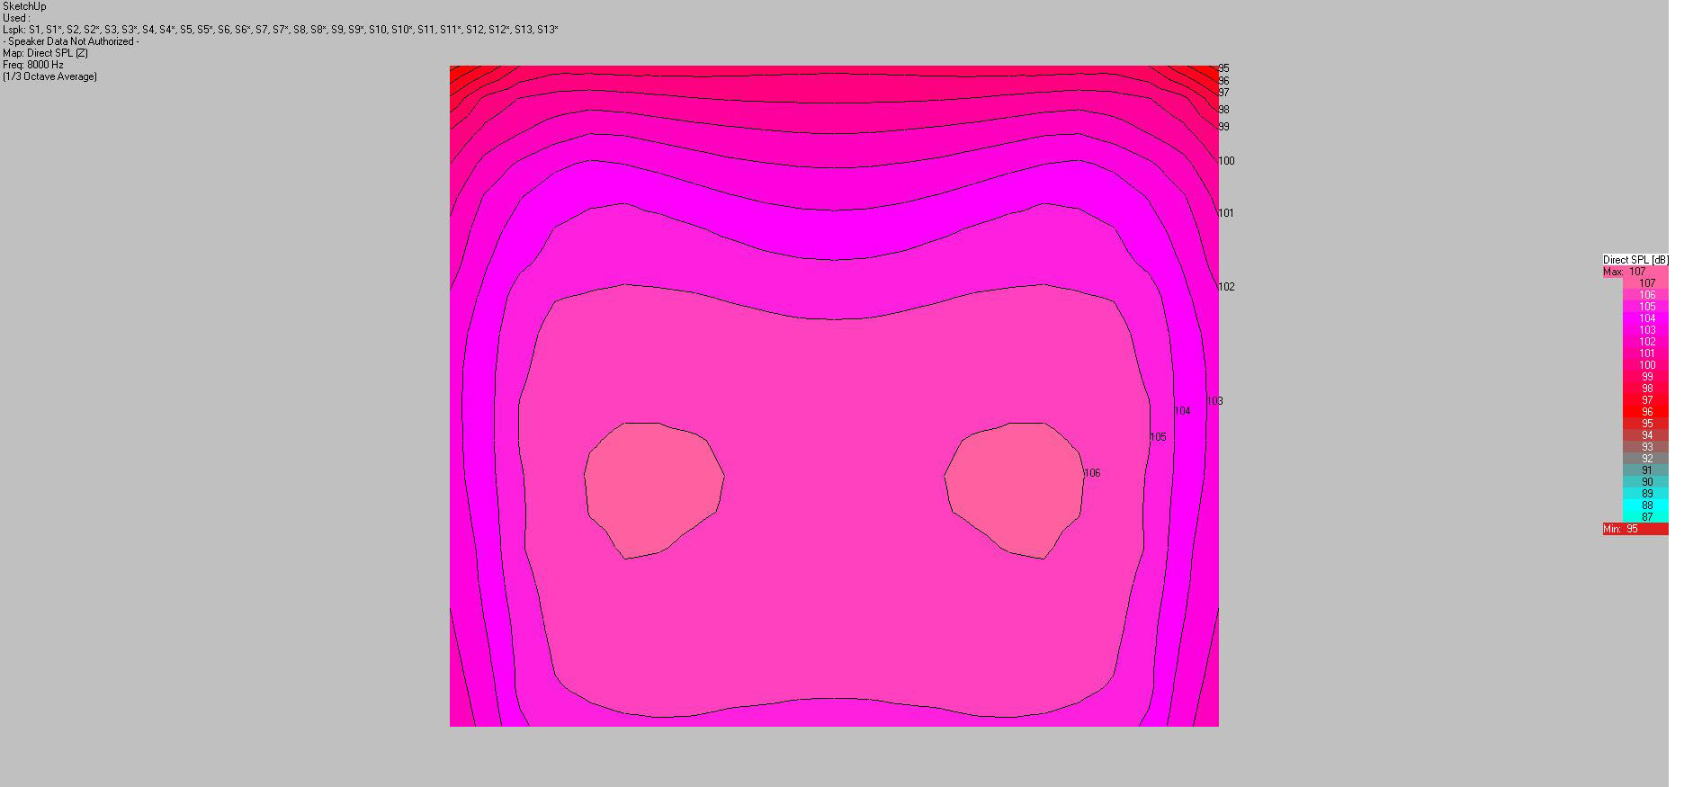This screenshot has height=787, width=1702.
Task: Pick the 104 dB legend color swatch
Action: tap(1646, 317)
